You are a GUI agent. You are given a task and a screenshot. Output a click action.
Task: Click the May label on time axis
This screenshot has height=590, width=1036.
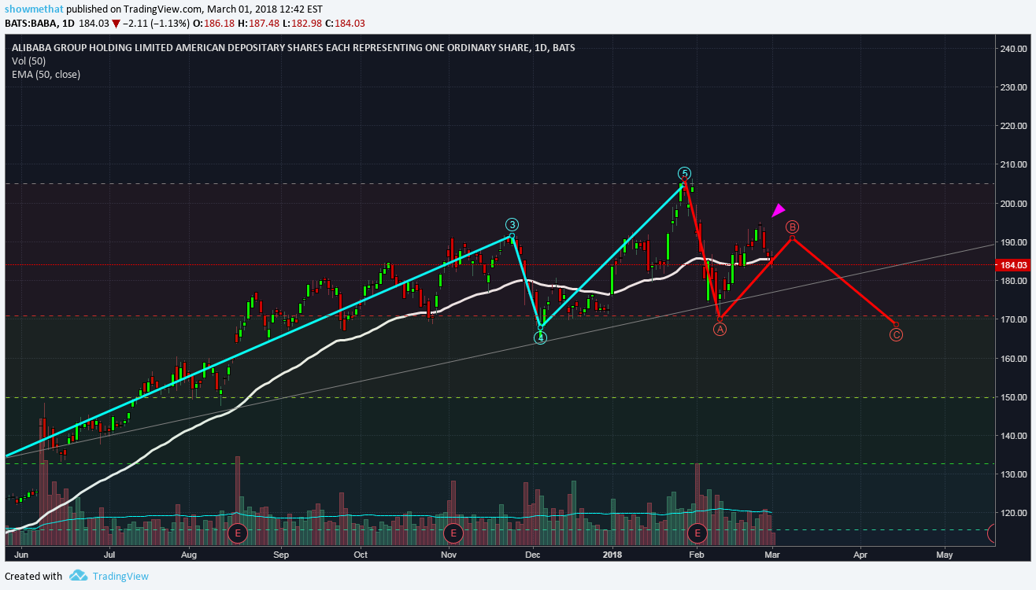pos(945,555)
